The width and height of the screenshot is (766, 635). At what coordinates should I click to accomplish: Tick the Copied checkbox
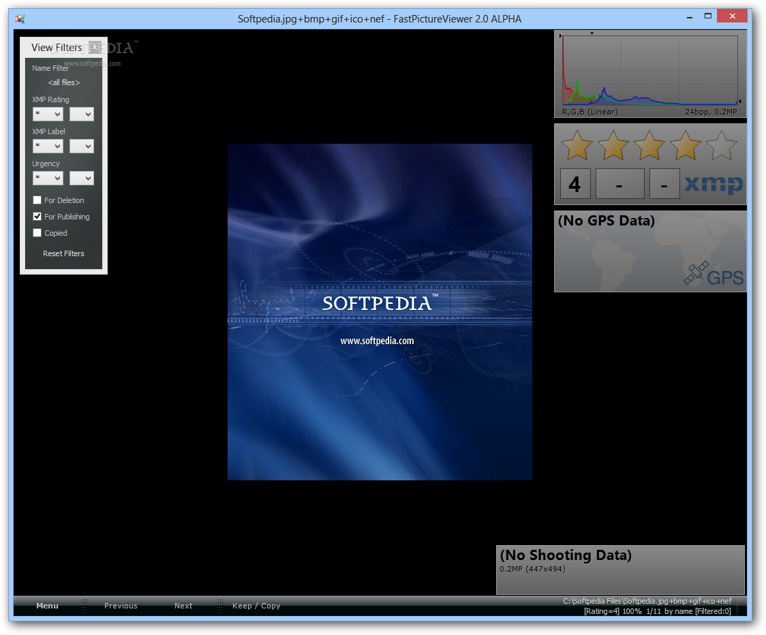(x=37, y=232)
